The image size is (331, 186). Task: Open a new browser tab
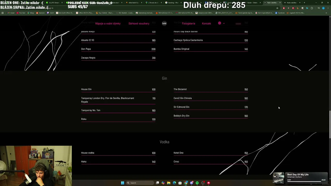point(304,3)
